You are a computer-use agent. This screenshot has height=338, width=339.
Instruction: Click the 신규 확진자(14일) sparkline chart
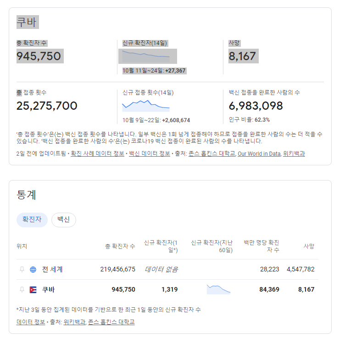click(x=146, y=56)
